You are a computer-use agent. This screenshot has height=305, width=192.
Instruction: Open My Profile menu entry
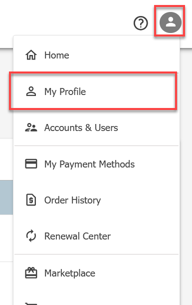[x=97, y=91]
